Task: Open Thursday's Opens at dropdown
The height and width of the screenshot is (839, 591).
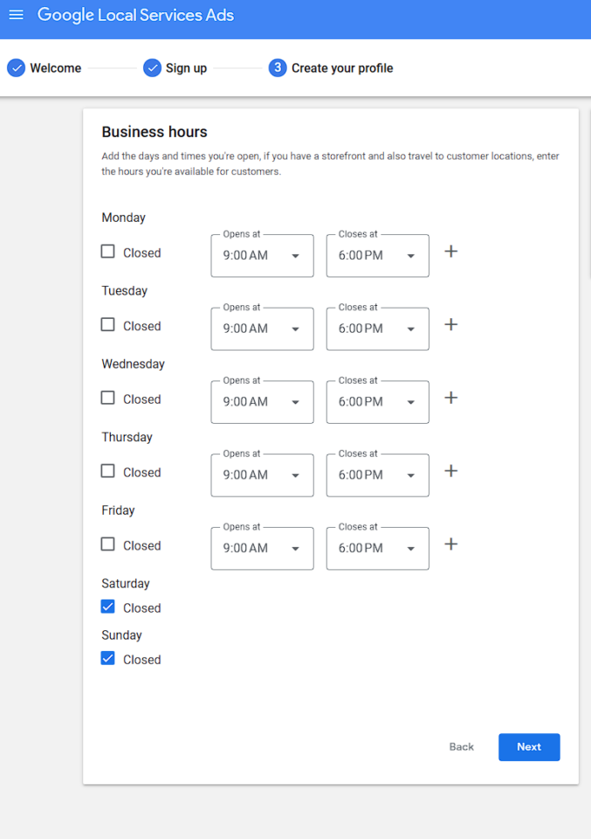Action: 263,475
